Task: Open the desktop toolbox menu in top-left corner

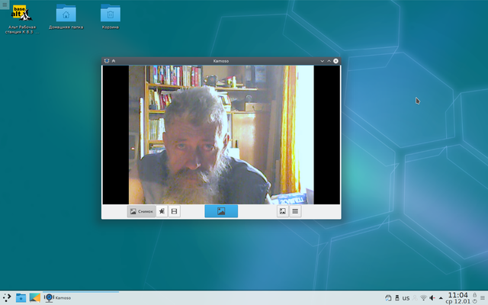Action: point(5,5)
